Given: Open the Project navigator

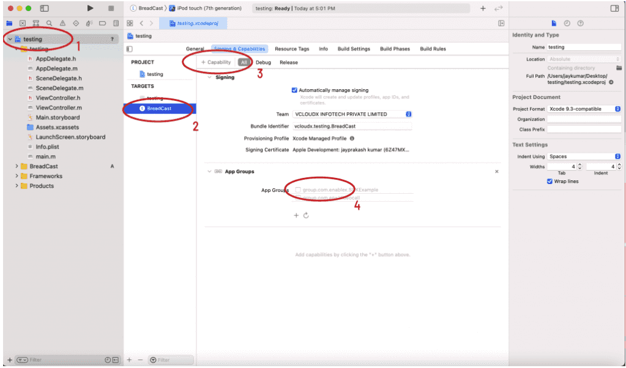Looking at the screenshot, I should [x=9, y=23].
